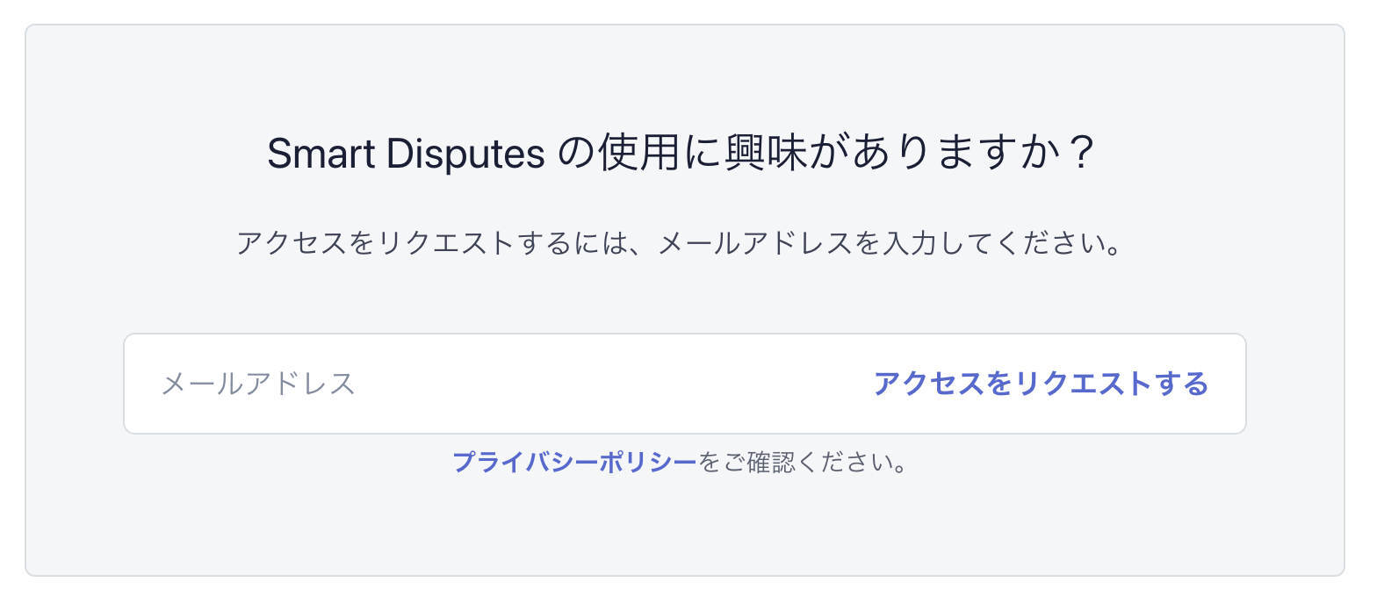
Task: Click the gray card background below the policy line
Action: (x=685, y=527)
